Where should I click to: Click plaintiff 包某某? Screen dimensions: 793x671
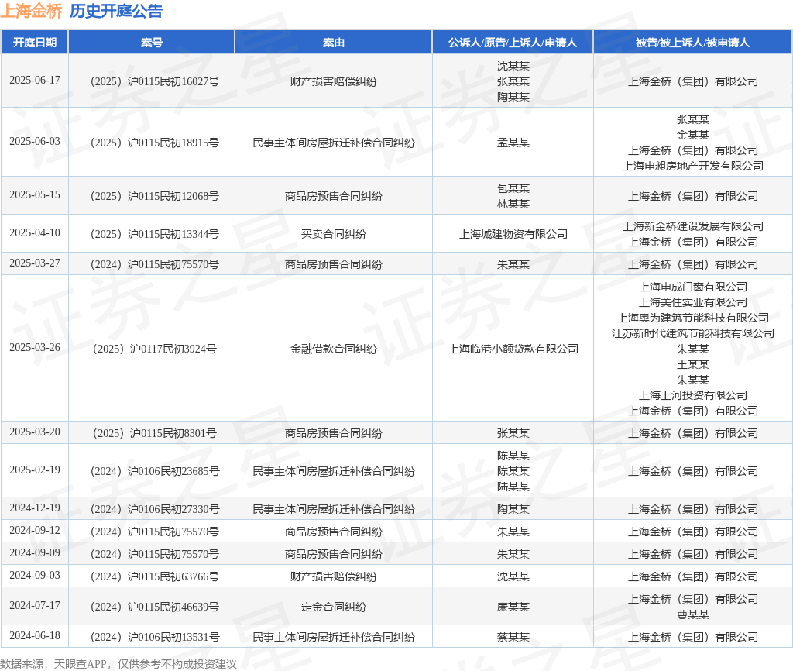point(513,188)
